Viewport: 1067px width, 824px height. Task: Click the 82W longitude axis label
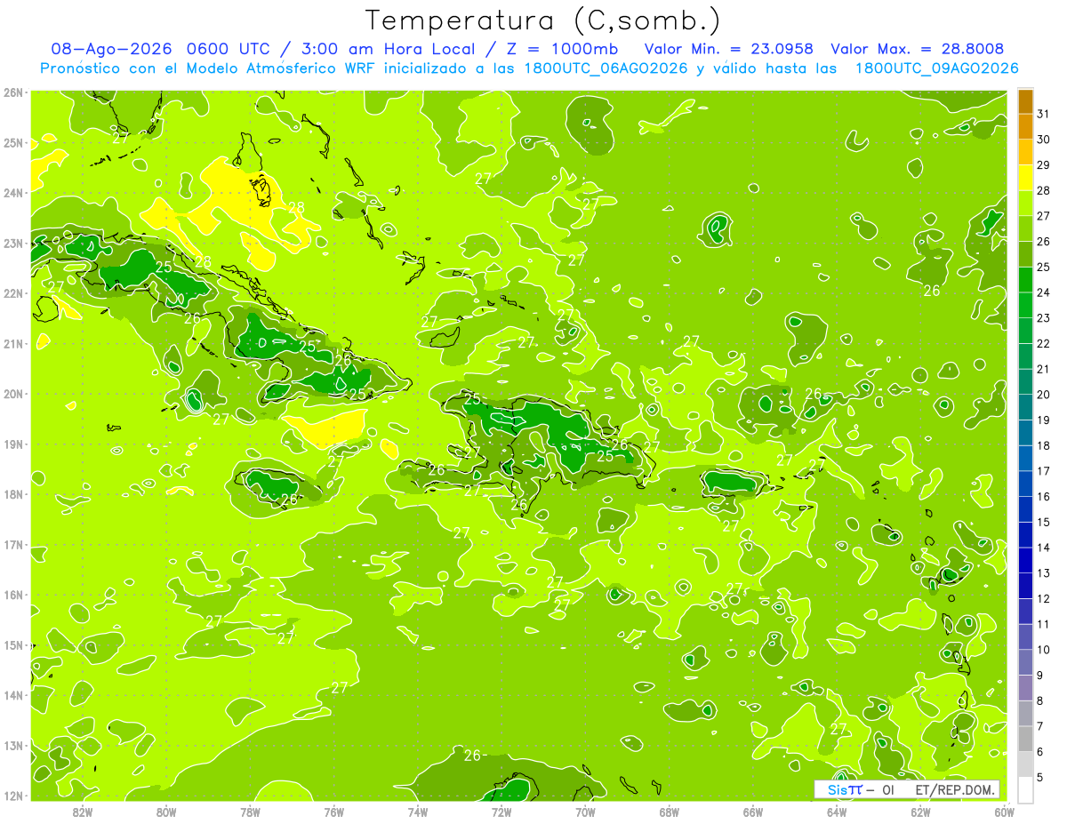(x=83, y=812)
